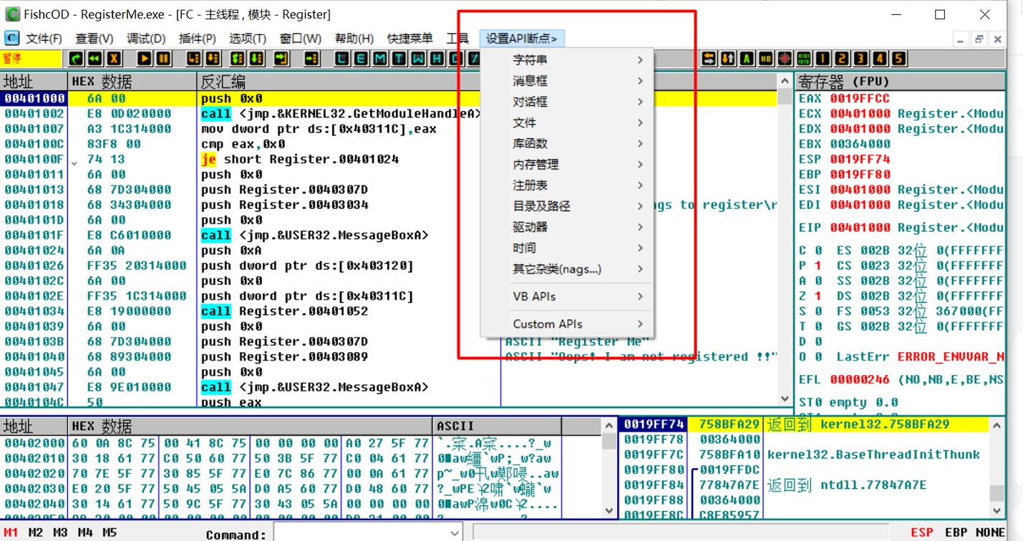
Task: Open Handles window with H icon
Action: click(436, 59)
